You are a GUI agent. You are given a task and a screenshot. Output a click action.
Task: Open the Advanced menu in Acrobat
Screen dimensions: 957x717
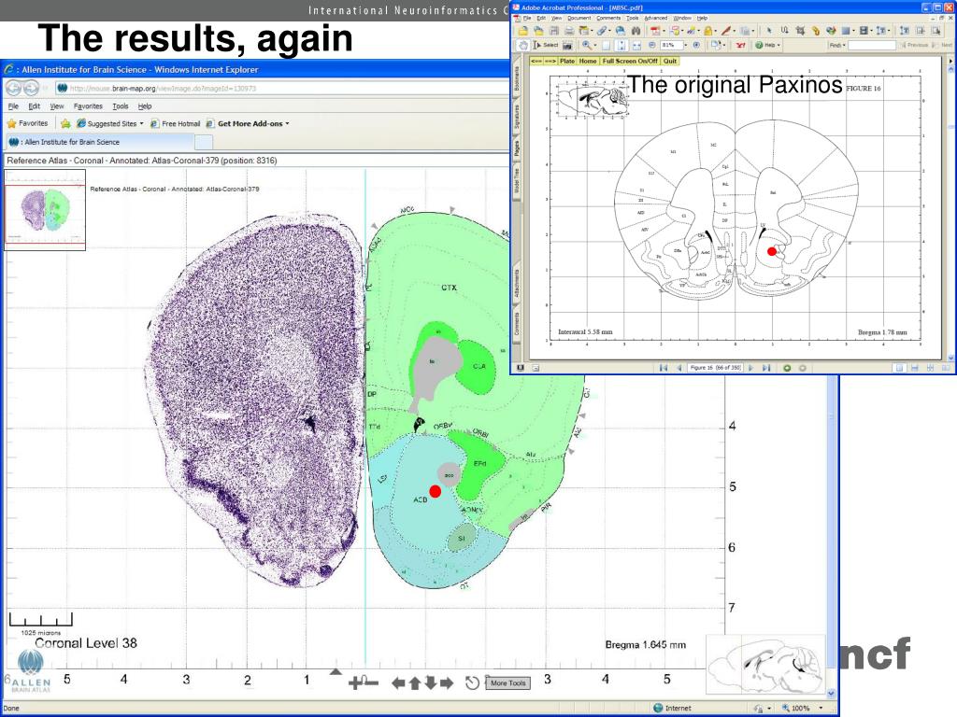pyautogui.click(x=656, y=18)
